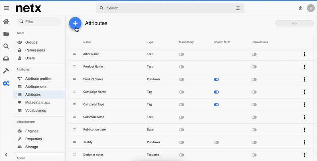
Task: Enable Mandatory toggle for Artist Name
Action: coord(181,54)
